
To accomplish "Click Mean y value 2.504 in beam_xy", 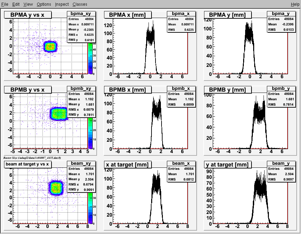I will point(89,179).
